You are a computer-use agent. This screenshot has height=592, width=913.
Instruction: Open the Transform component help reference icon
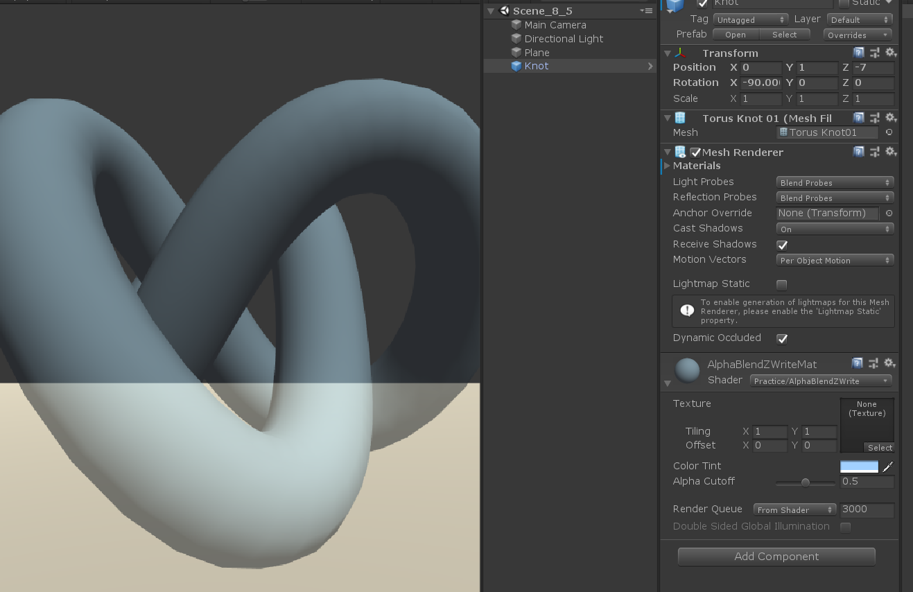858,53
